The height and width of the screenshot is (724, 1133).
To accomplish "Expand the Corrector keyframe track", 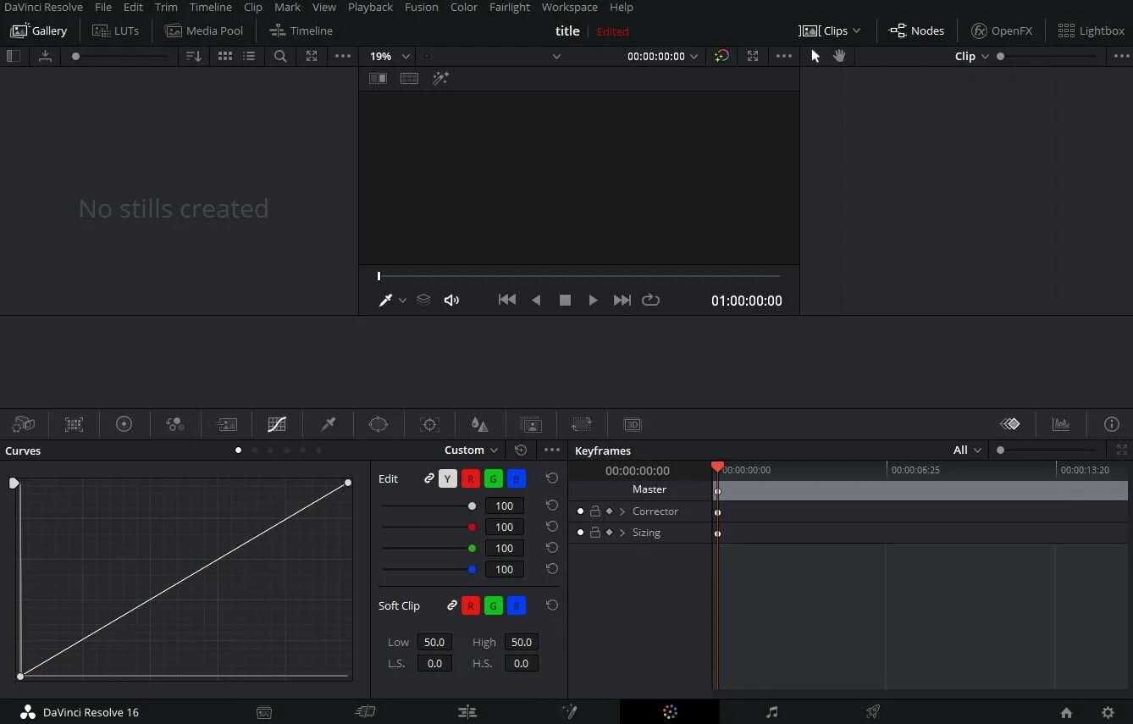I will [x=622, y=511].
